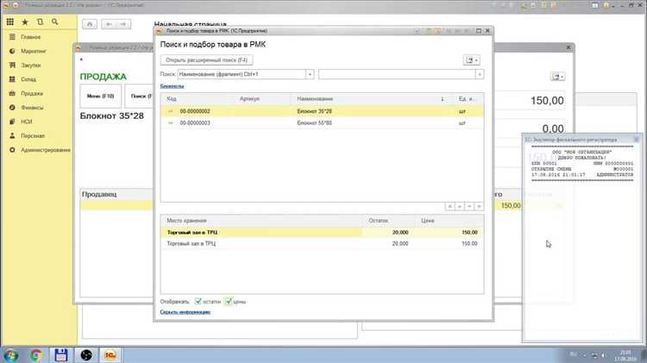Open Windows Start menu
647x363 pixels.
[x=10, y=355]
